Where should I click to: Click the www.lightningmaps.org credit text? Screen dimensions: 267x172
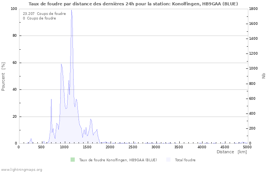[21, 170]
